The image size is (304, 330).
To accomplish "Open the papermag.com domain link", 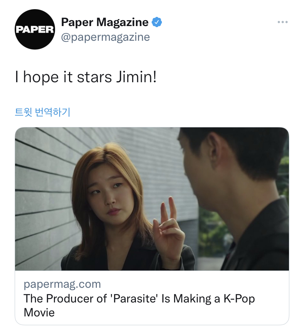I will coord(62,284).
